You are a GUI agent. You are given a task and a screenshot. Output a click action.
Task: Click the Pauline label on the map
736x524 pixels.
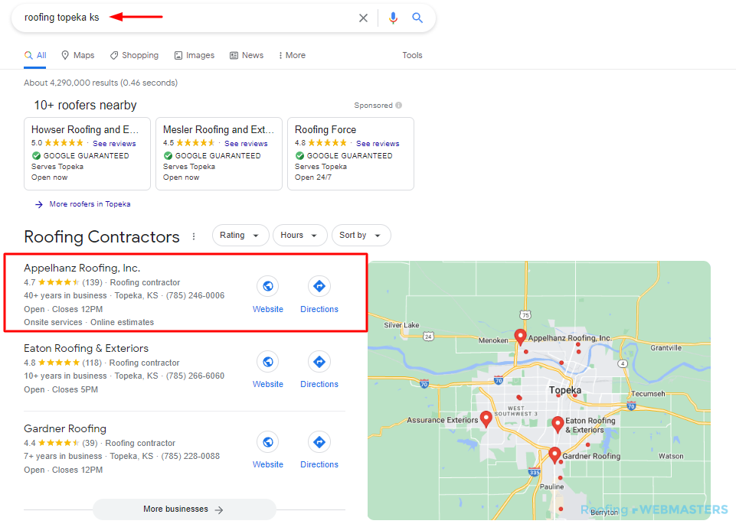click(551, 487)
